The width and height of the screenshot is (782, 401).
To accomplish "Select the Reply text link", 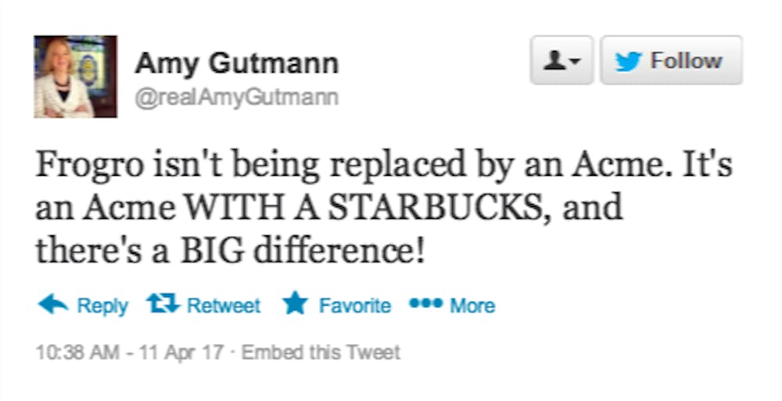I will (102, 306).
